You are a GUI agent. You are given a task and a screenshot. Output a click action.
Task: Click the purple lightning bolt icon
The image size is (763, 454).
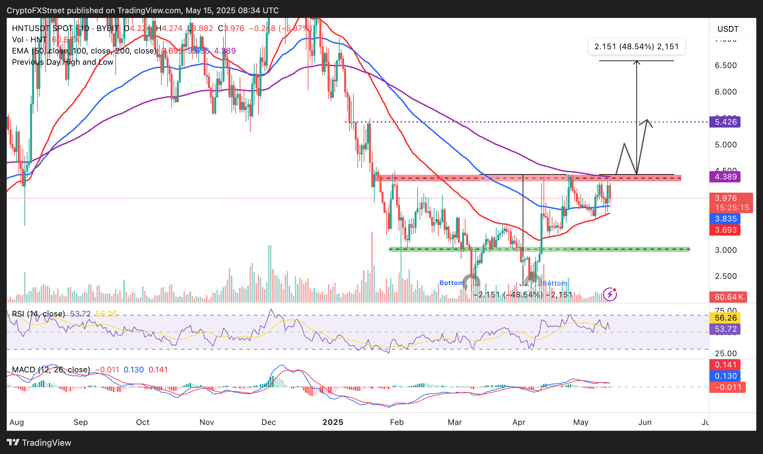[x=610, y=294]
